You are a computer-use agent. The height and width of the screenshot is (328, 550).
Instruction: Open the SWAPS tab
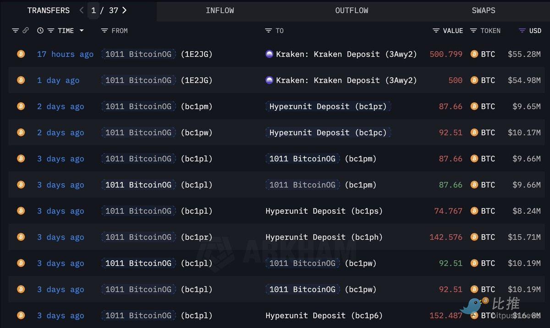click(x=484, y=11)
